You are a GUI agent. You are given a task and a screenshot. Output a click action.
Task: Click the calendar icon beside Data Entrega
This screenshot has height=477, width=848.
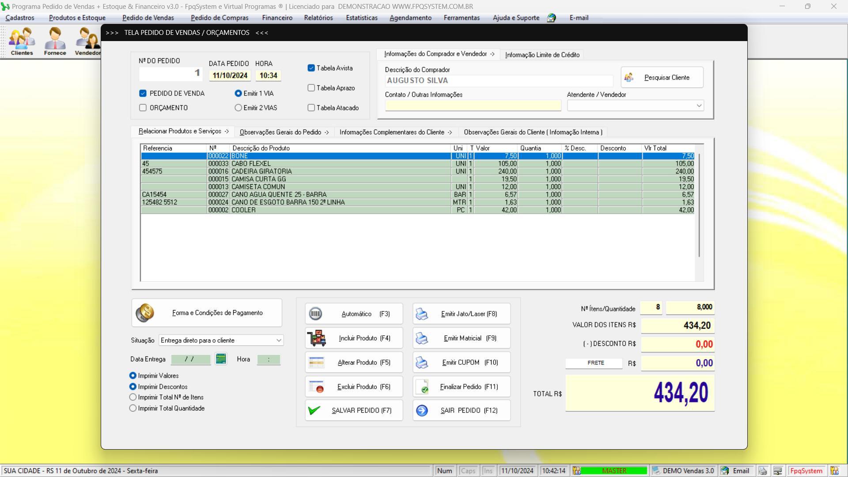[221, 359]
